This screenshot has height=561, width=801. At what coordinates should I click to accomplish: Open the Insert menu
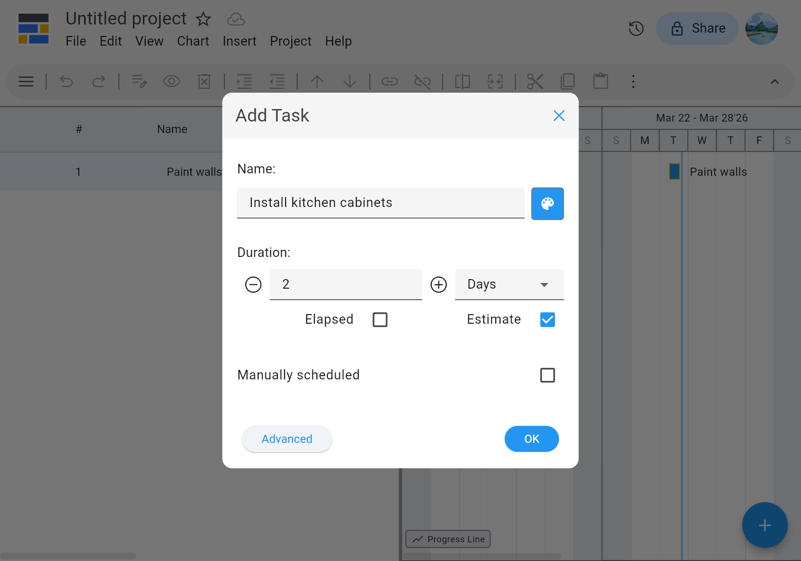[x=239, y=41]
